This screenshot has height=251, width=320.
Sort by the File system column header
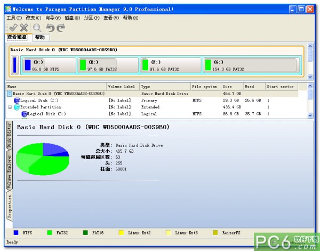pos(206,87)
